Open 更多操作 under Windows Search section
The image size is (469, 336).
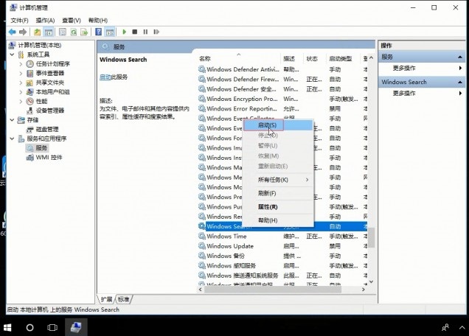pyautogui.click(x=404, y=94)
